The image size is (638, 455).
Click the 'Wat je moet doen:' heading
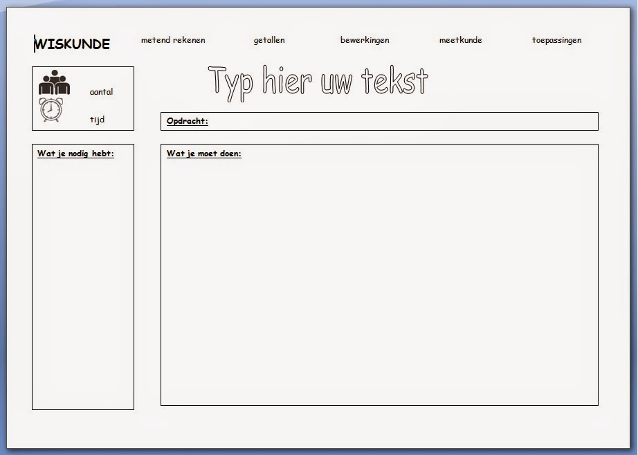pos(204,154)
